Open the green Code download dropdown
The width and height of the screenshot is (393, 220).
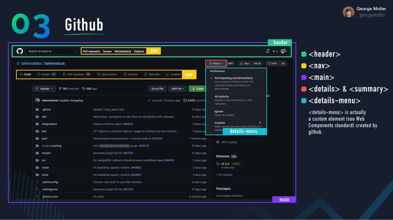click(x=197, y=89)
